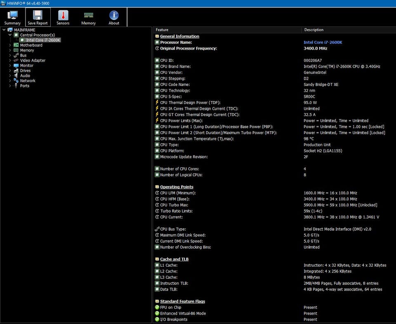Collapse the Central Processor(s) node

click(x=10, y=35)
